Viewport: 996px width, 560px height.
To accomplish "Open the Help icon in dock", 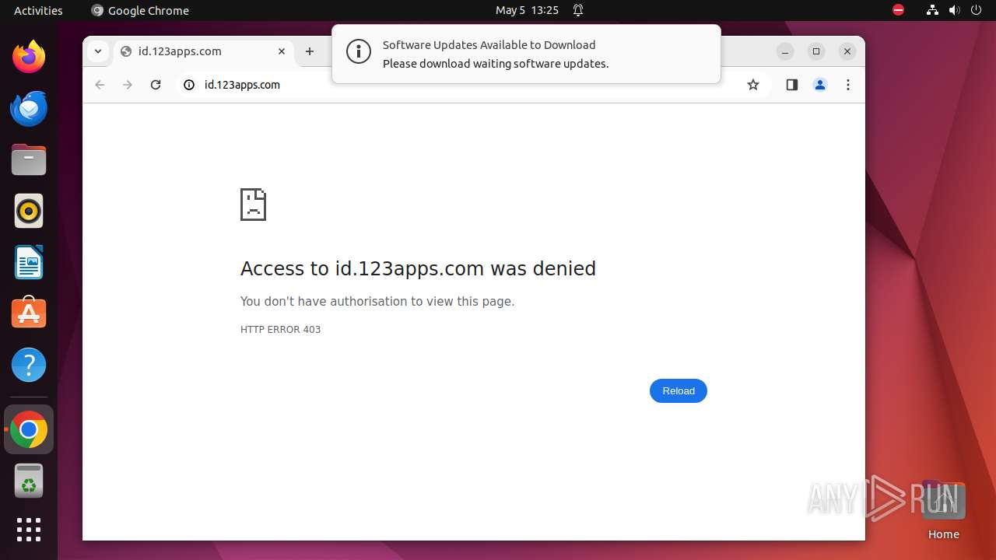I will [29, 365].
